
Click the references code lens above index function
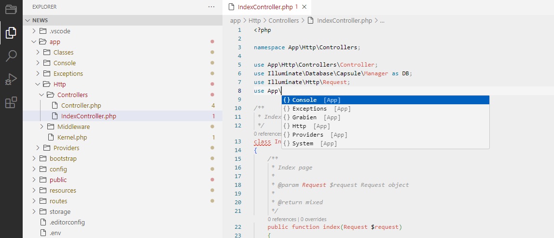click(x=282, y=219)
